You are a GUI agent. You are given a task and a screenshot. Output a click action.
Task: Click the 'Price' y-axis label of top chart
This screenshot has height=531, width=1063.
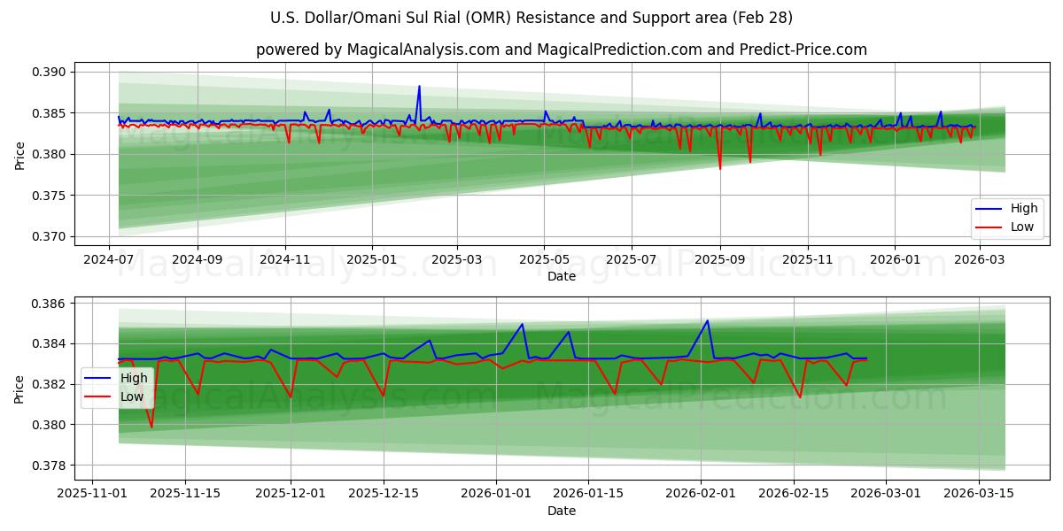(19, 154)
